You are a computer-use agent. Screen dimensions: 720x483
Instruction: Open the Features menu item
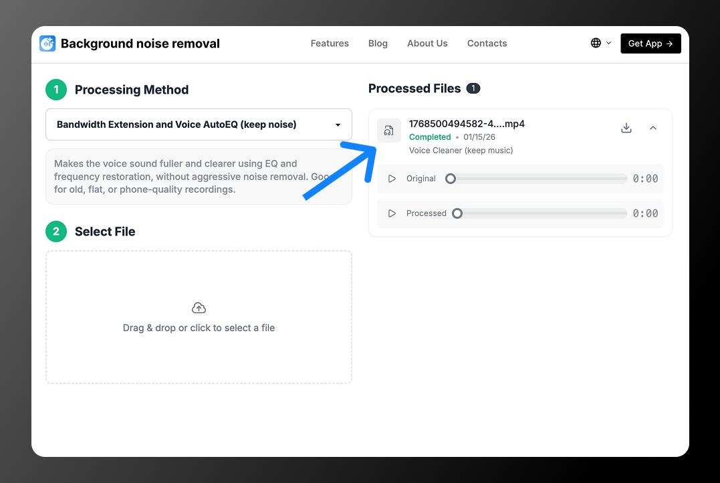pyautogui.click(x=330, y=43)
